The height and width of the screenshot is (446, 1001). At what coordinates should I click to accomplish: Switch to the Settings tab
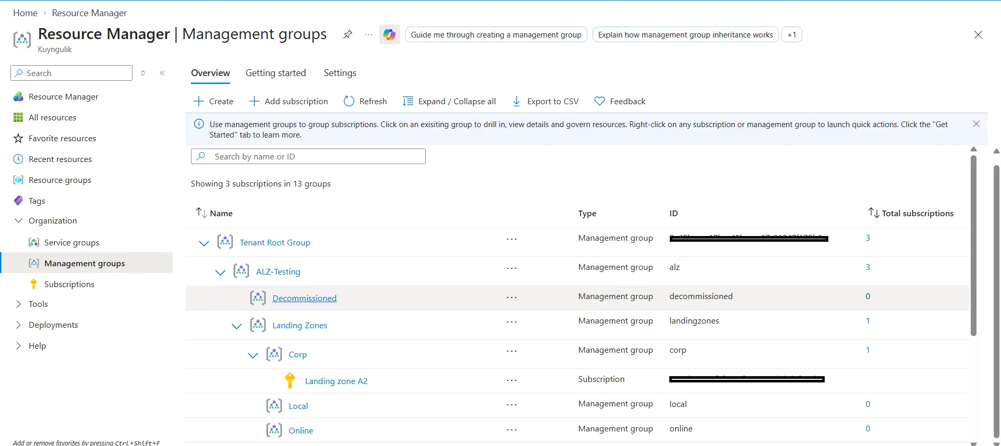pos(340,73)
